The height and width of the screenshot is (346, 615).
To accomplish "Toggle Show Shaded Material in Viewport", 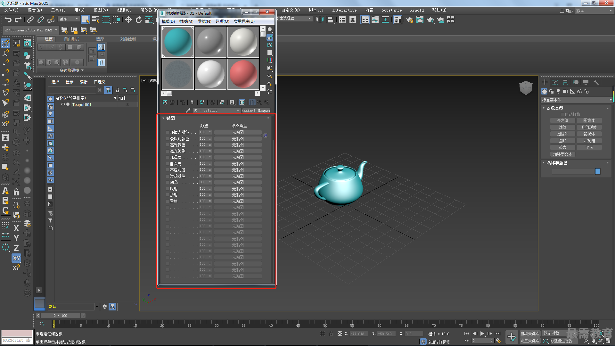I will [242, 102].
